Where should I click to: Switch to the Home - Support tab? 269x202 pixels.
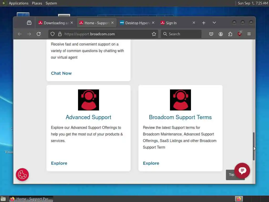97,23
